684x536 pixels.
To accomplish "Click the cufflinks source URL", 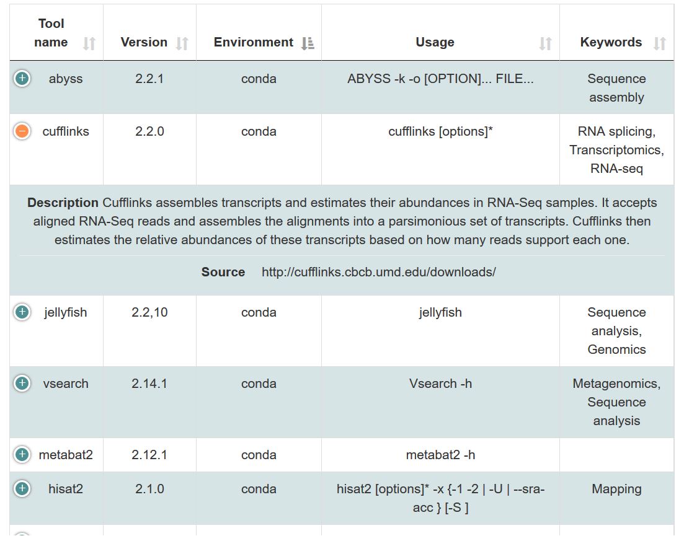I will tap(378, 272).
